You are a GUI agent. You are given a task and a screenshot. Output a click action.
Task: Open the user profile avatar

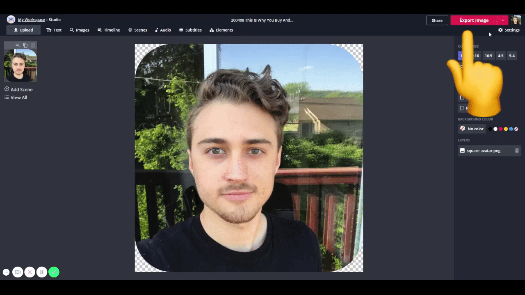(516, 20)
